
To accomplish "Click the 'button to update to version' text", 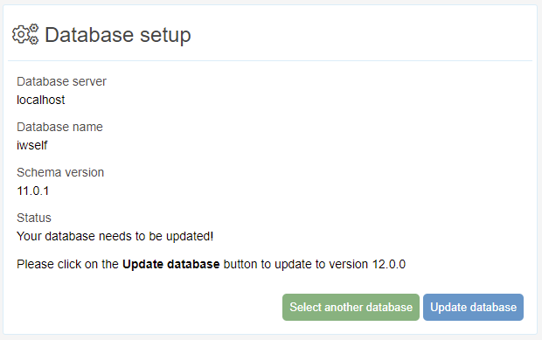I will (295, 264).
